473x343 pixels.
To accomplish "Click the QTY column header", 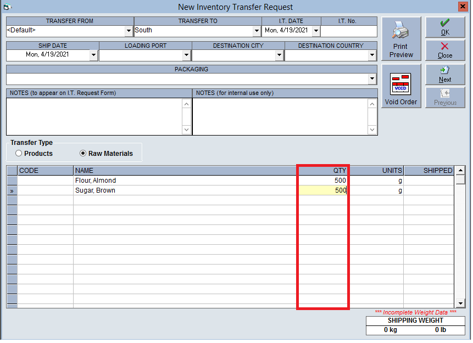I will [x=324, y=171].
